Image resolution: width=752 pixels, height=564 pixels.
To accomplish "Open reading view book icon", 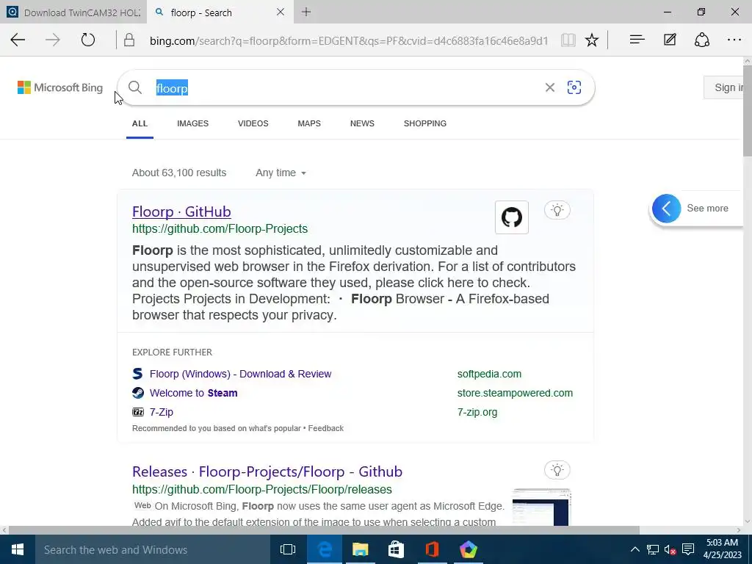I will [568, 40].
